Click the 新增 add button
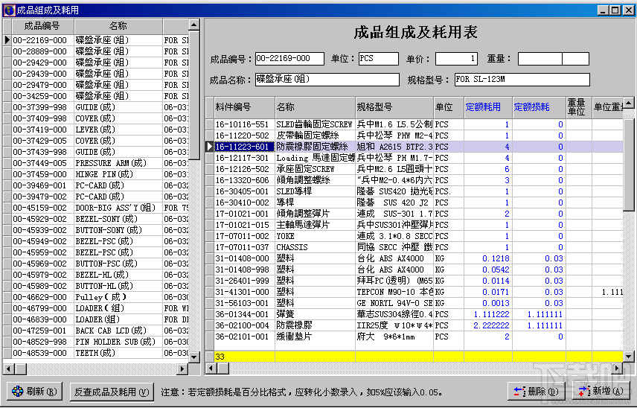The width and height of the screenshot is (637, 408). pyautogui.click(x=601, y=392)
